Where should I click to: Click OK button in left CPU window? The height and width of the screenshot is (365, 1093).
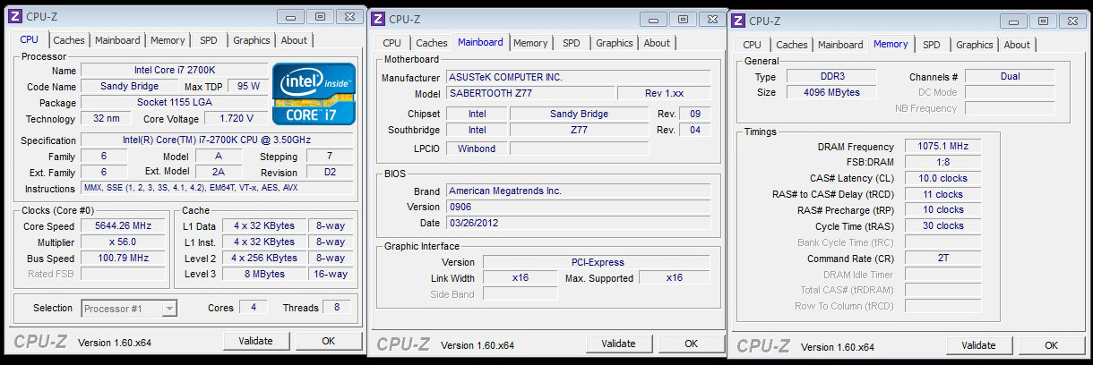(329, 341)
